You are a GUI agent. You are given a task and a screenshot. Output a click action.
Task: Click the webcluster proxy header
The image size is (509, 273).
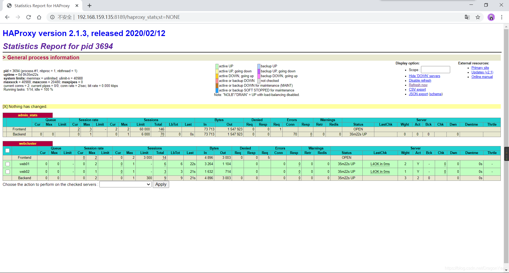28,144
